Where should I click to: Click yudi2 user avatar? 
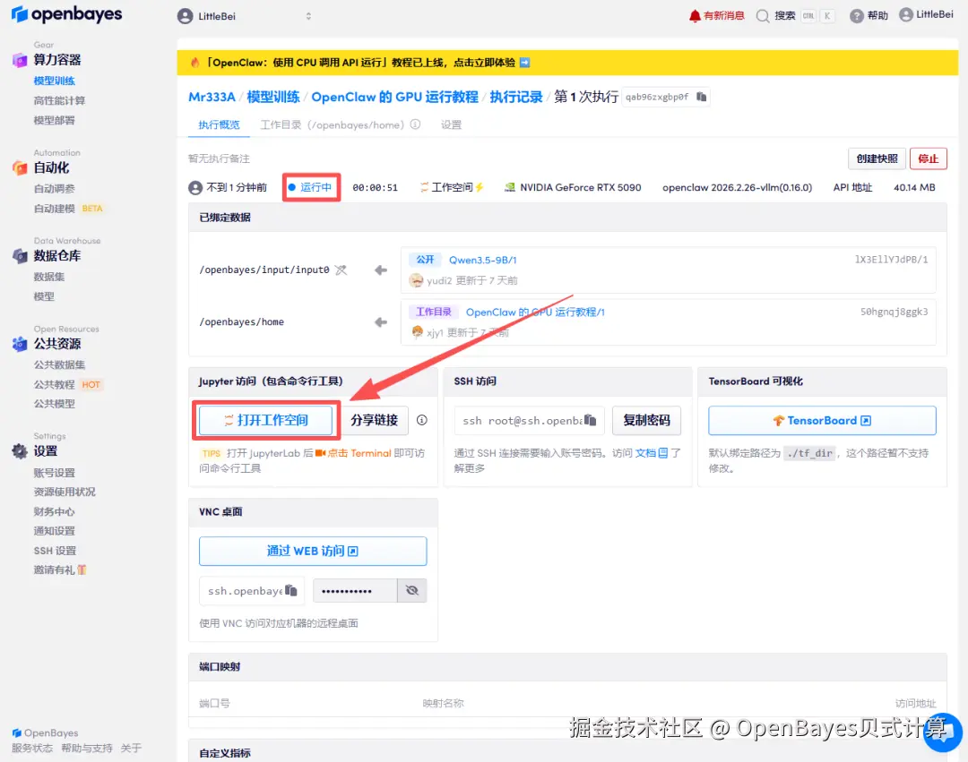coord(416,280)
